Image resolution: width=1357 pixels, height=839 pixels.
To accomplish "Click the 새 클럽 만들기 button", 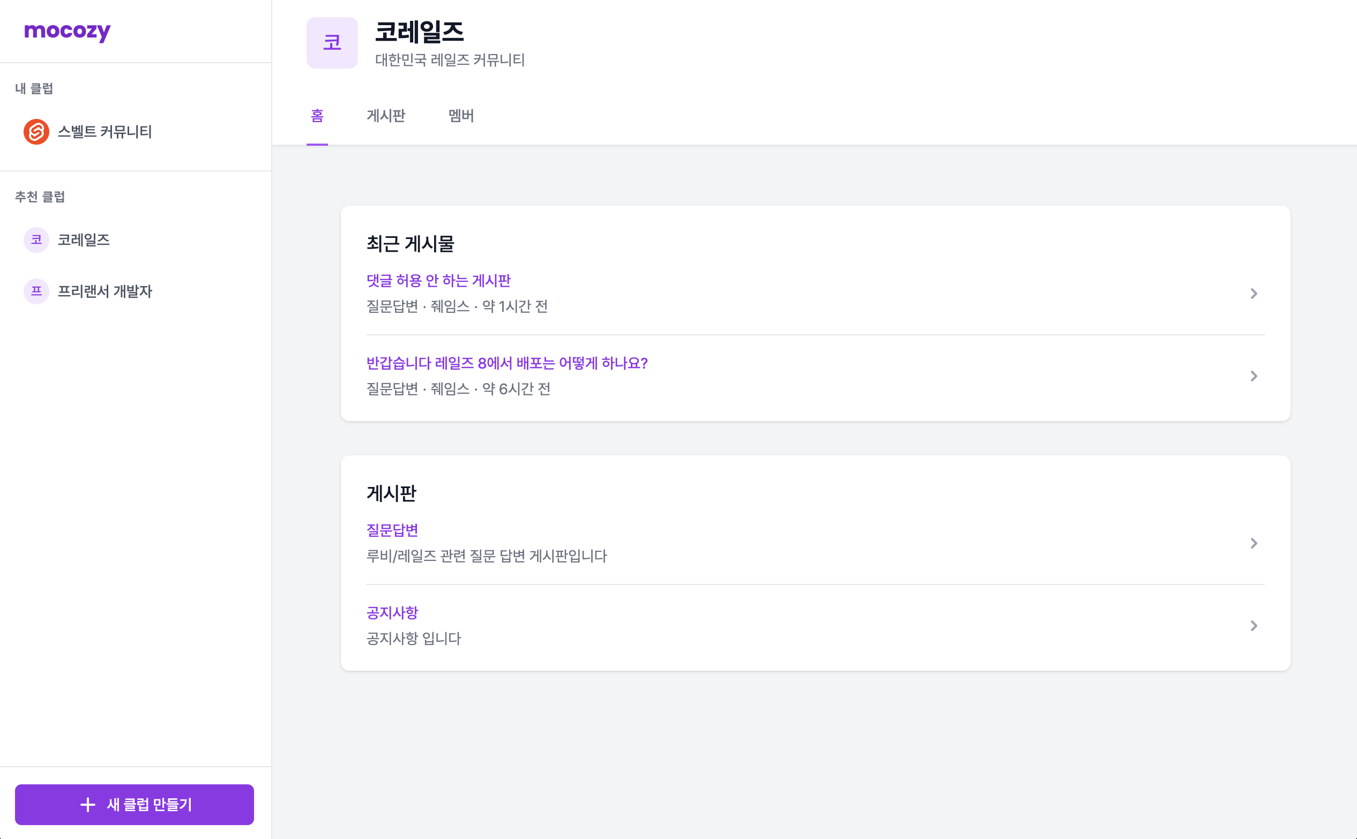I will tap(135, 805).
